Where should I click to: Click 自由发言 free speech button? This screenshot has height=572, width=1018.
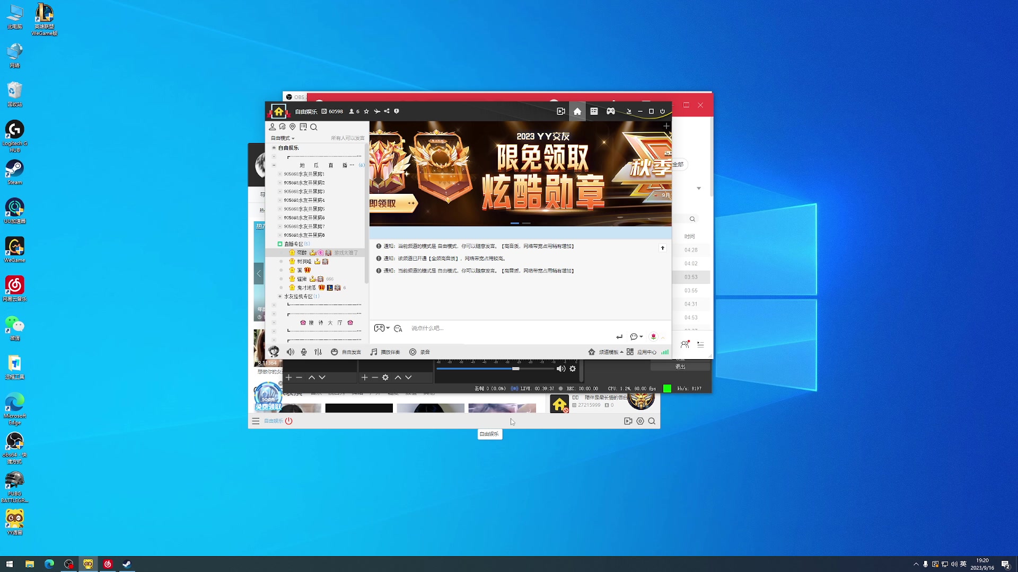click(346, 352)
